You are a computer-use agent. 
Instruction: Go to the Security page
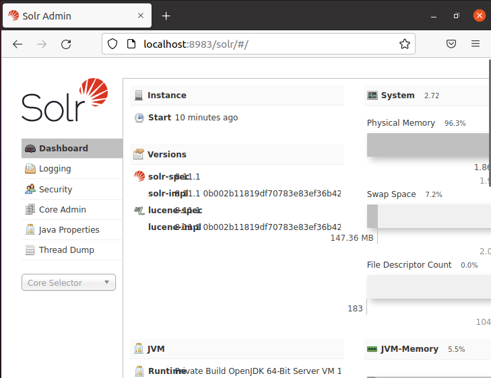coord(72,189)
